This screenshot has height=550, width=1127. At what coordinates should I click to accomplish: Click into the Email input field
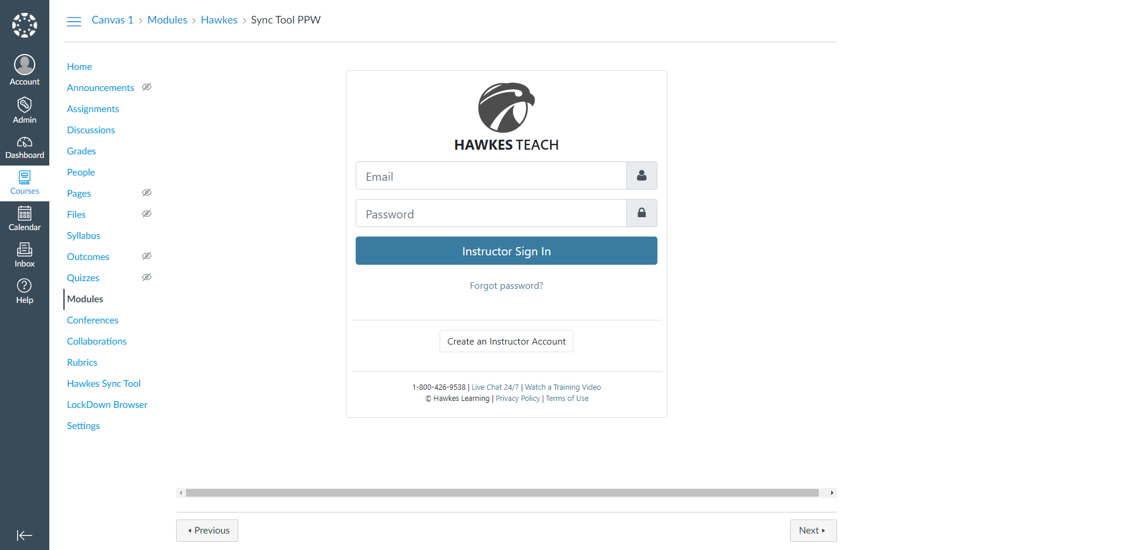click(491, 176)
